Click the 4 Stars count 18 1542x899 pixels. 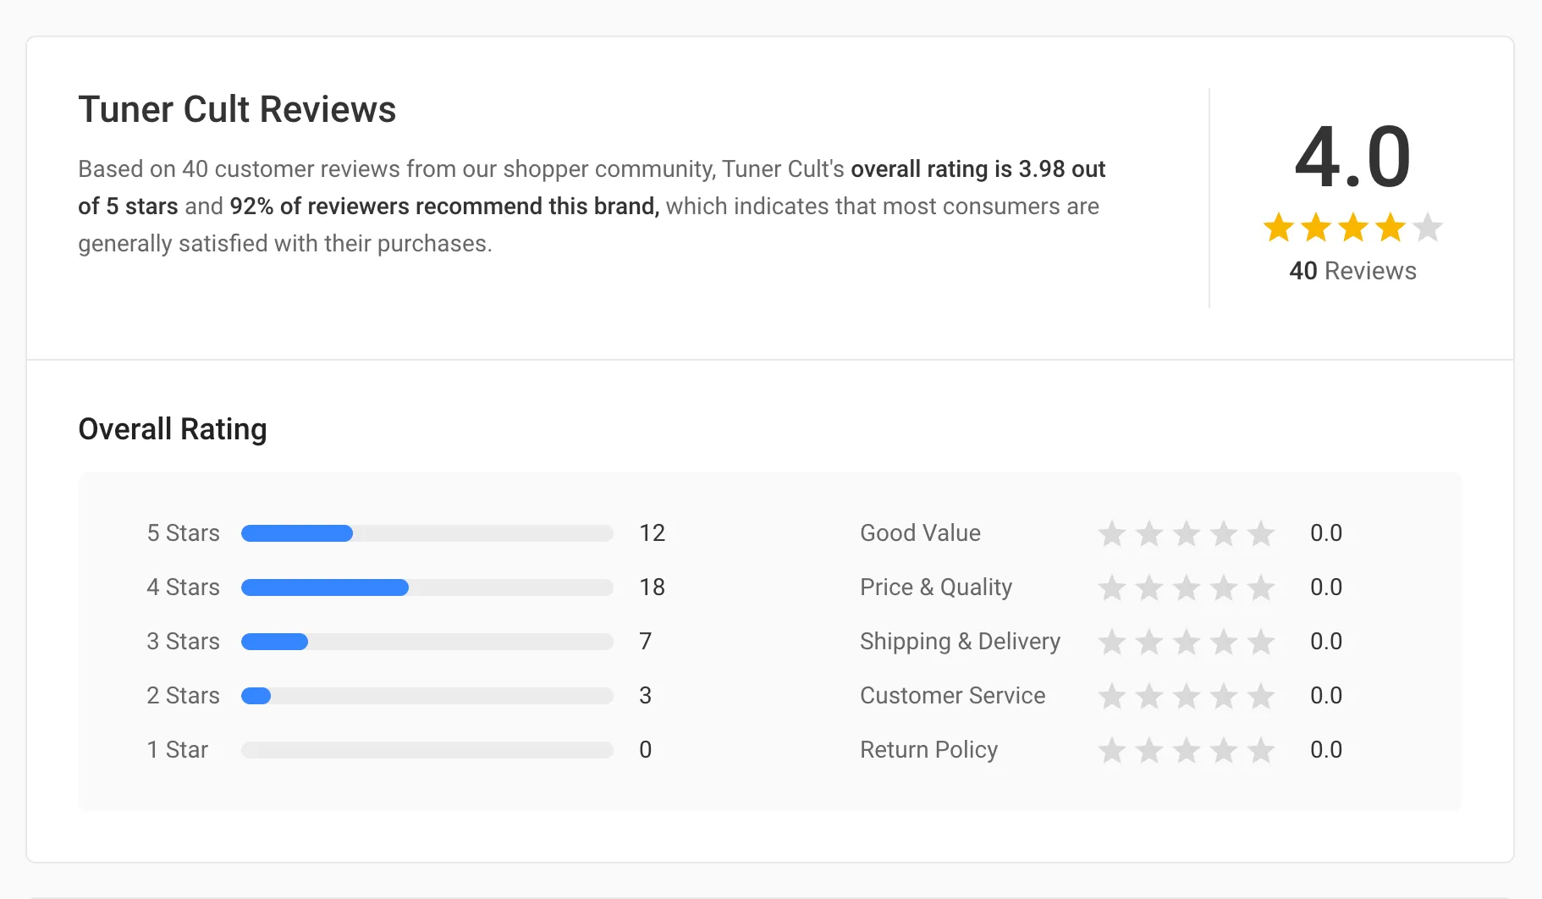[652, 587]
